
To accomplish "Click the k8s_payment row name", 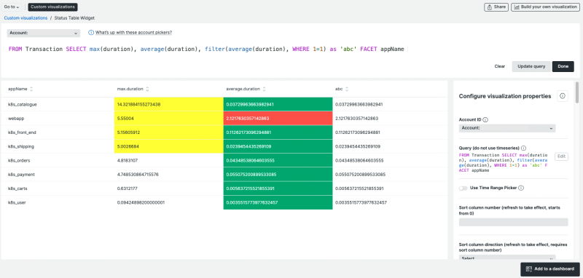I will point(21,175).
